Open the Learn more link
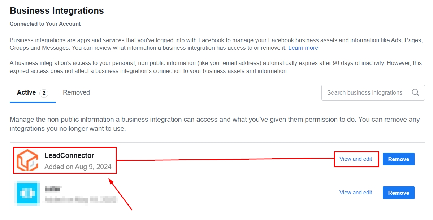Viewport: 433px width, 220px height. (303, 48)
